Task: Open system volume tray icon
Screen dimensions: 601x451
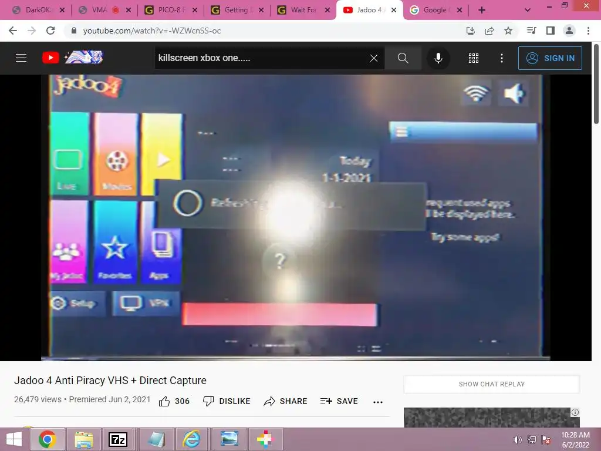Action: pos(517,440)
